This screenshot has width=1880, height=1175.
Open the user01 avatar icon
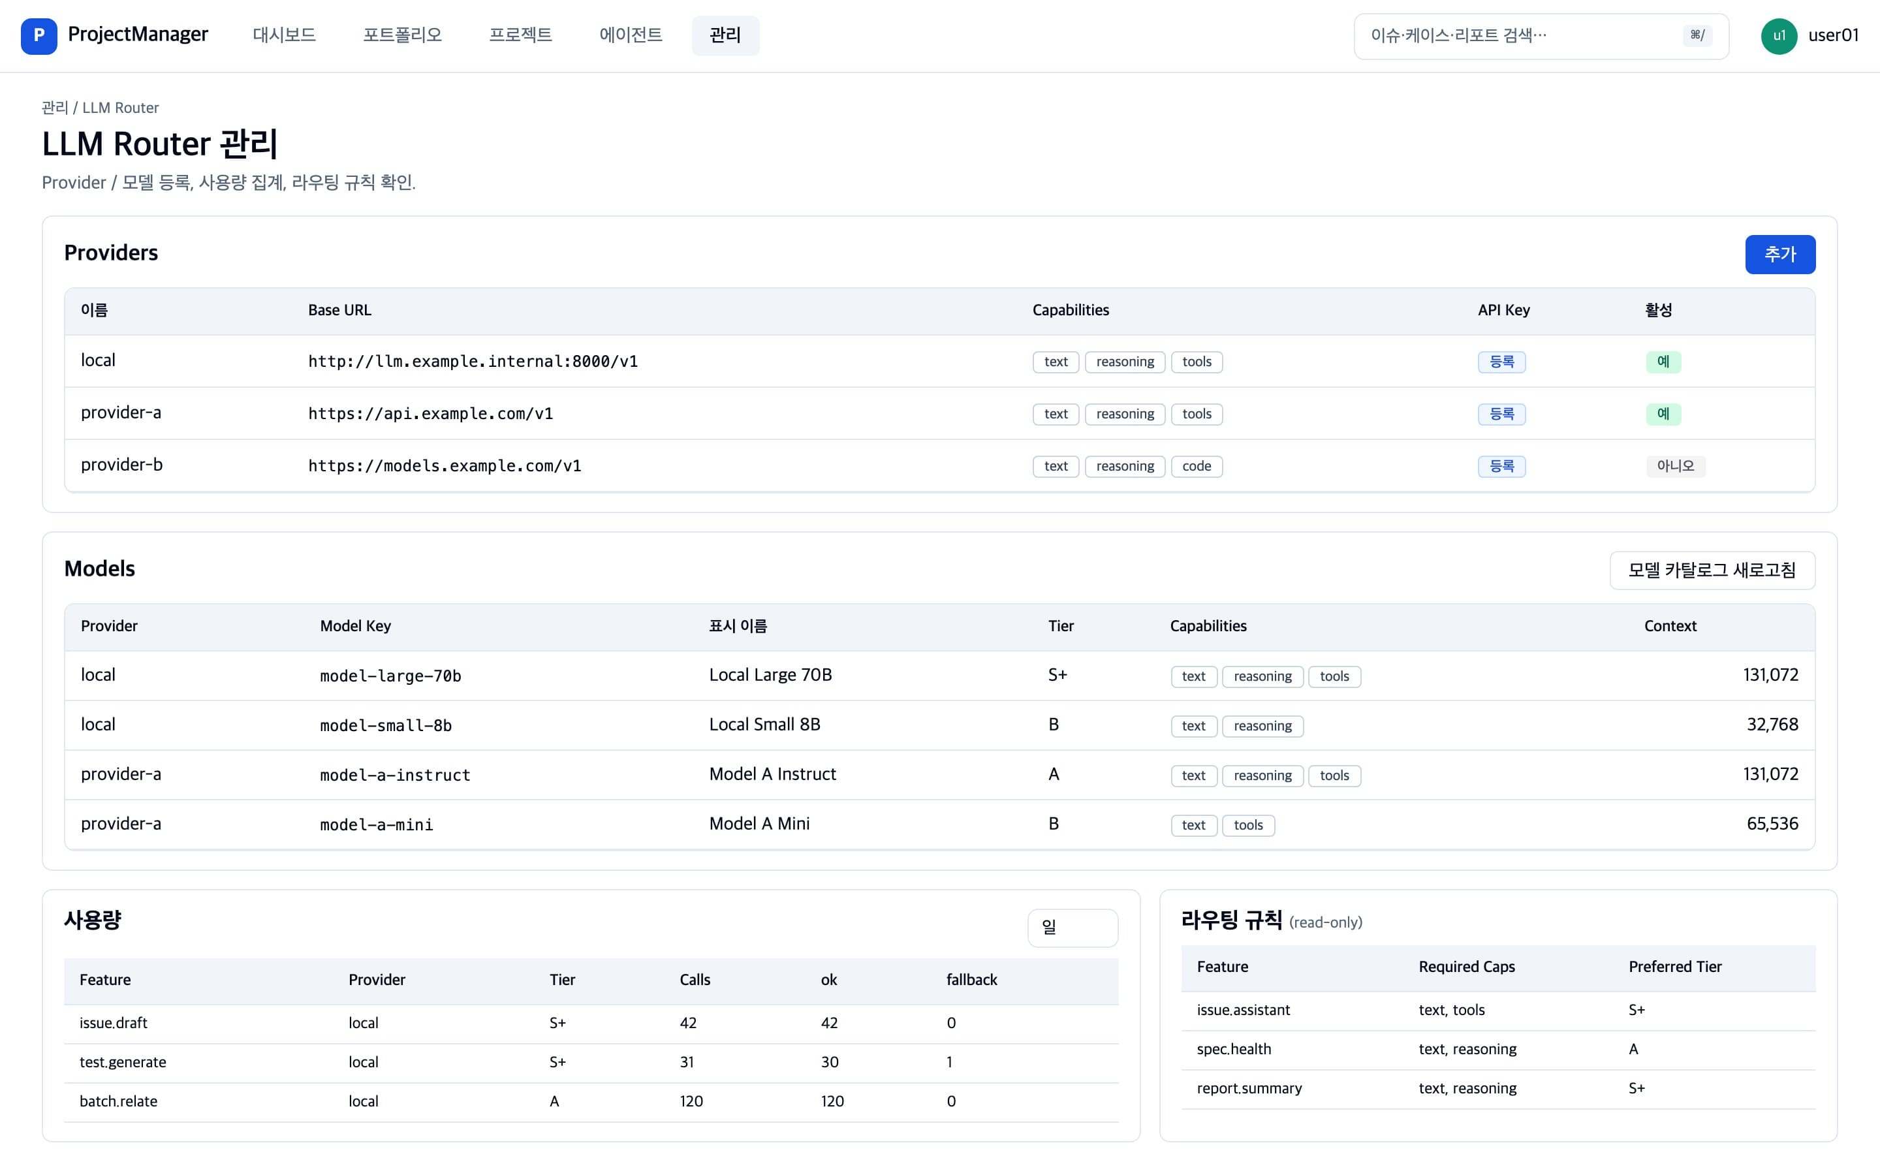1779,36
